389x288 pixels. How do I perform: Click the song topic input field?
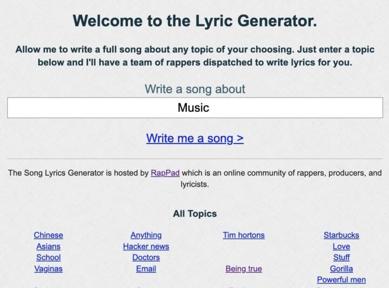tap(194, 108)
